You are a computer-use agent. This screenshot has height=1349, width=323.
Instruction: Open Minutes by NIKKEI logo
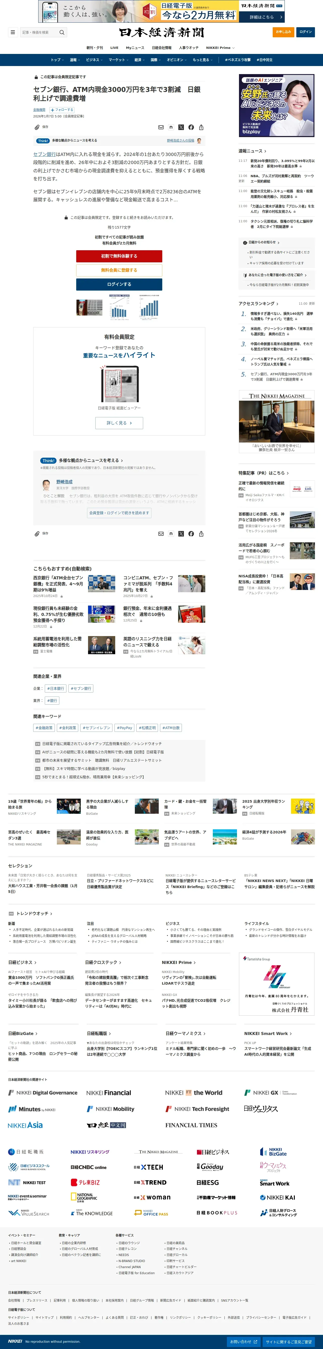32,1109
